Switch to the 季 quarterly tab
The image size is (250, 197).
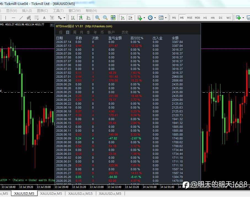(x=88, y=32)
